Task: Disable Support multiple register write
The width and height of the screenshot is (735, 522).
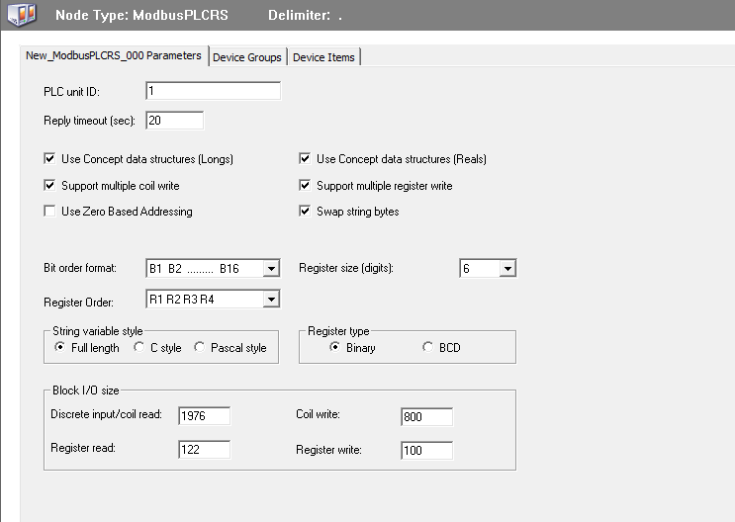Action: (305, 186)
